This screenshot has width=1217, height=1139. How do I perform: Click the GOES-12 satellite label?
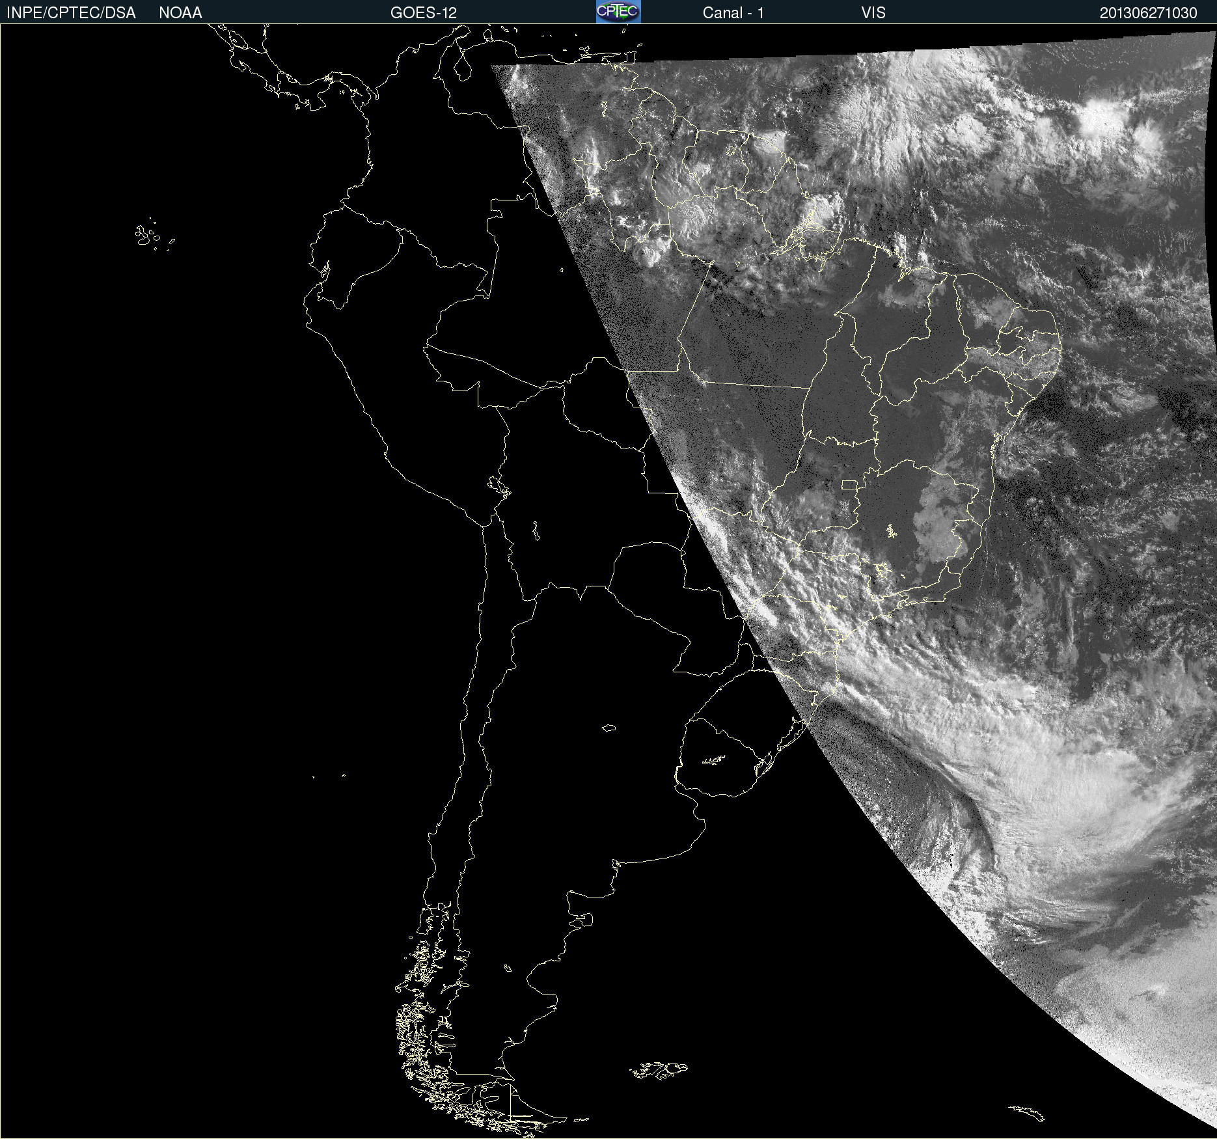[424, 13]
